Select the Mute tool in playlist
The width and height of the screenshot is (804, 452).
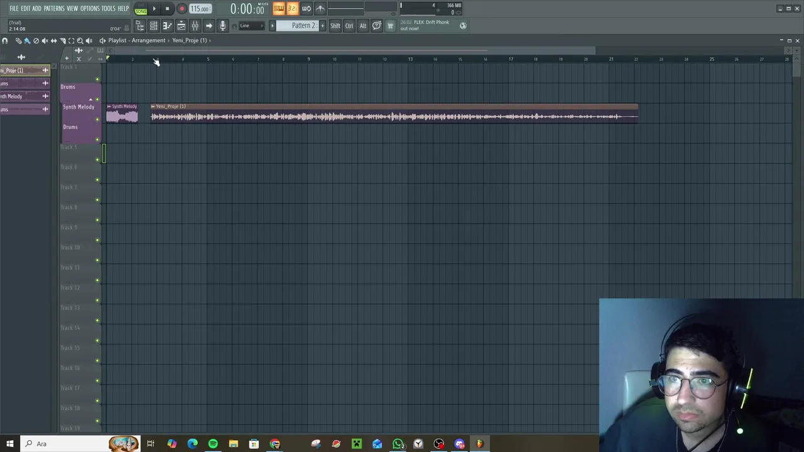click(45, 40)
